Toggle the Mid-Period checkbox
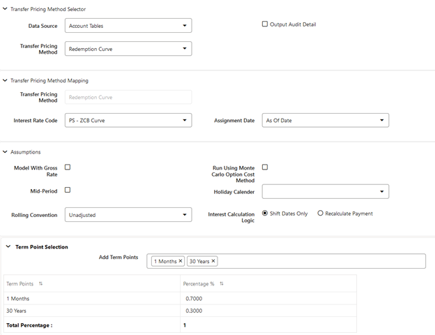Screen dimensions: 435x335 click(x=68, y=190)
